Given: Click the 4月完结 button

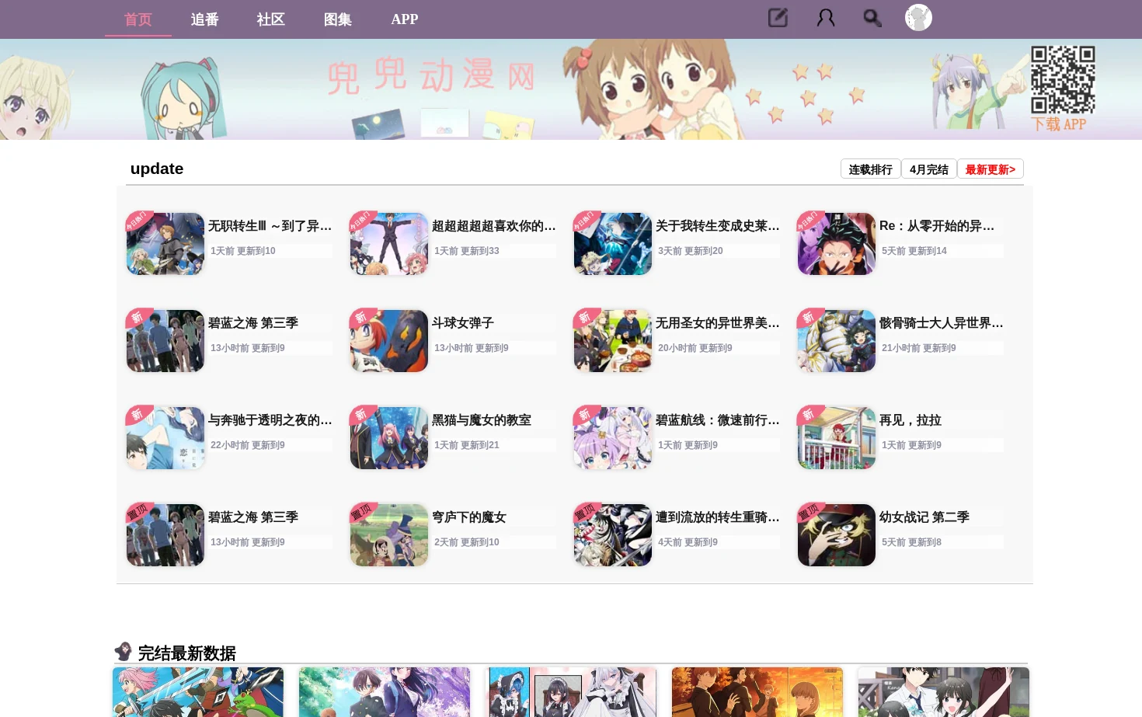Looking at the screenshot, I should point(929,169).
